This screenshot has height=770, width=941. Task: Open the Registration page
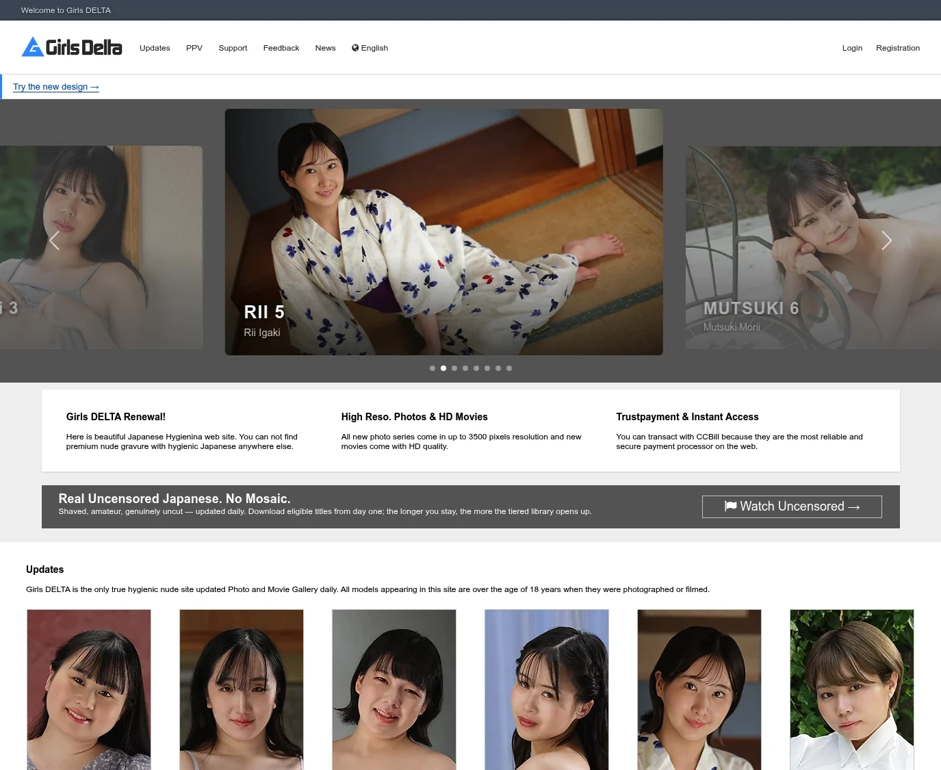(898, 48)
